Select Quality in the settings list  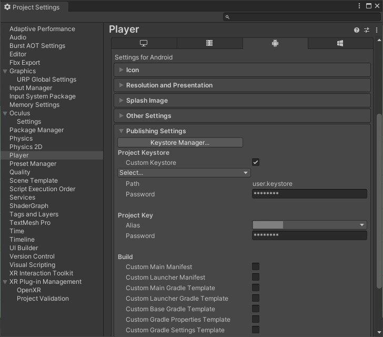click(x=20, y=172)
